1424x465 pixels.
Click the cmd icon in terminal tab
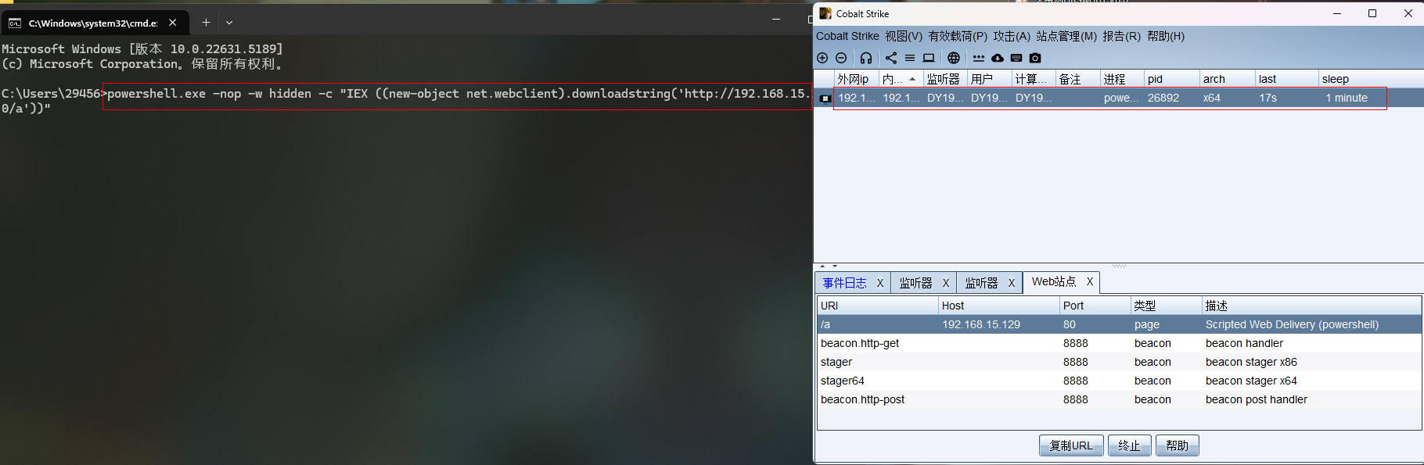click(15, 23)
